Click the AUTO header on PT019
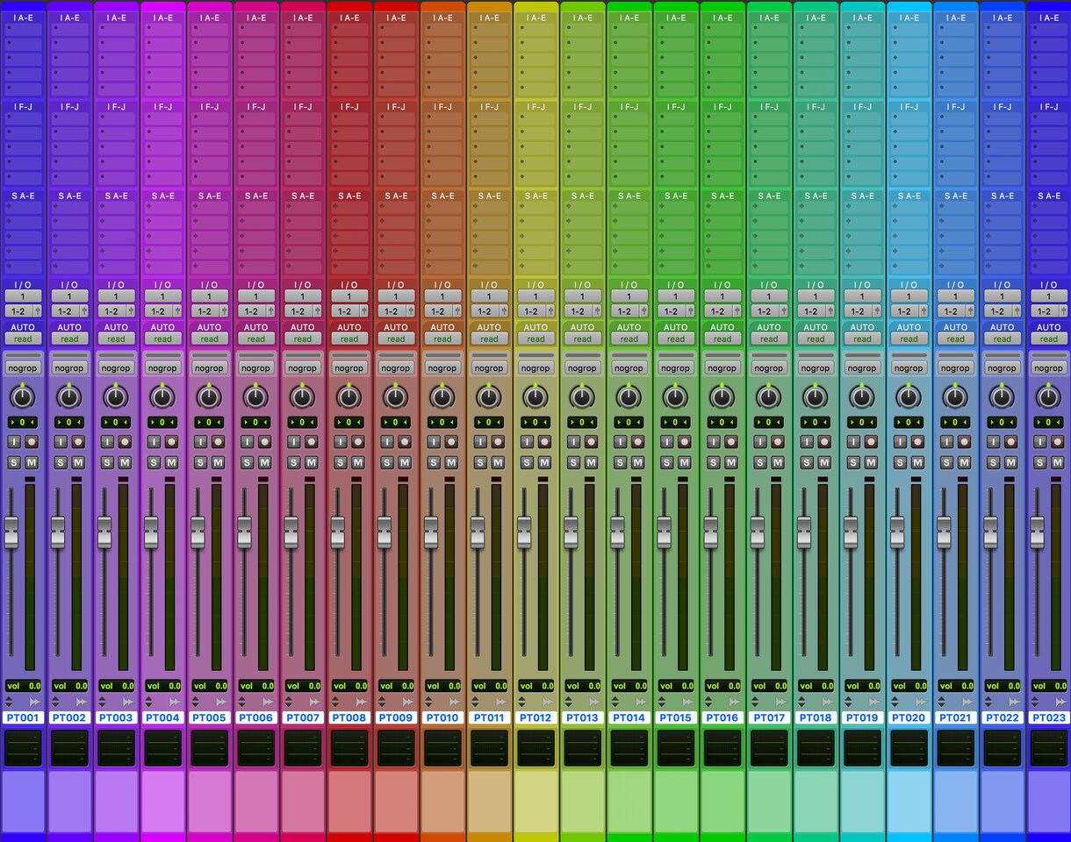 pos(862,327)
